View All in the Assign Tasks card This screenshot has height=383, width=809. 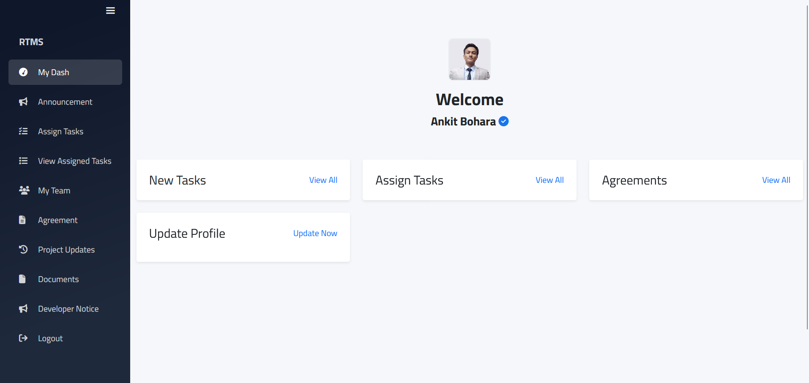pyautogui.click(x=549, y=180)
